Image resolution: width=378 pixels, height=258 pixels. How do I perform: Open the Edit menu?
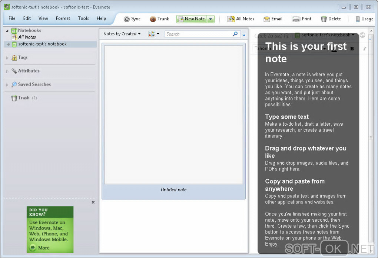click(27, 18)
